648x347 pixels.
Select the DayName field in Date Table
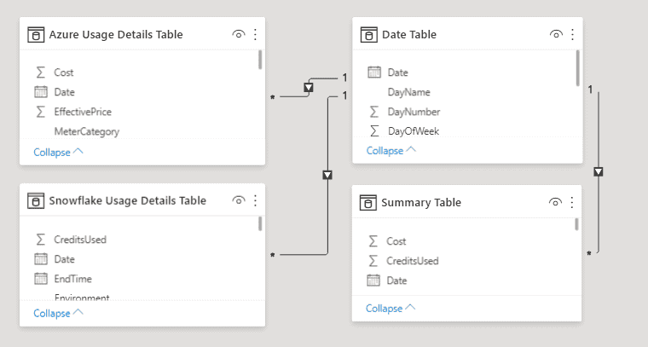408,92
